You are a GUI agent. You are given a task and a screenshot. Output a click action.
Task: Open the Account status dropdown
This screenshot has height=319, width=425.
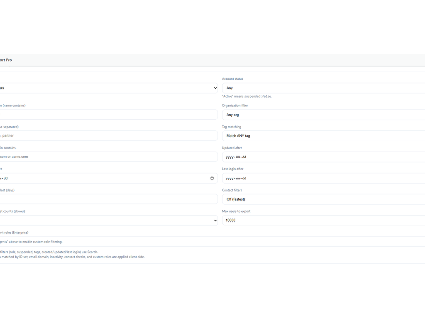[324, 88]
